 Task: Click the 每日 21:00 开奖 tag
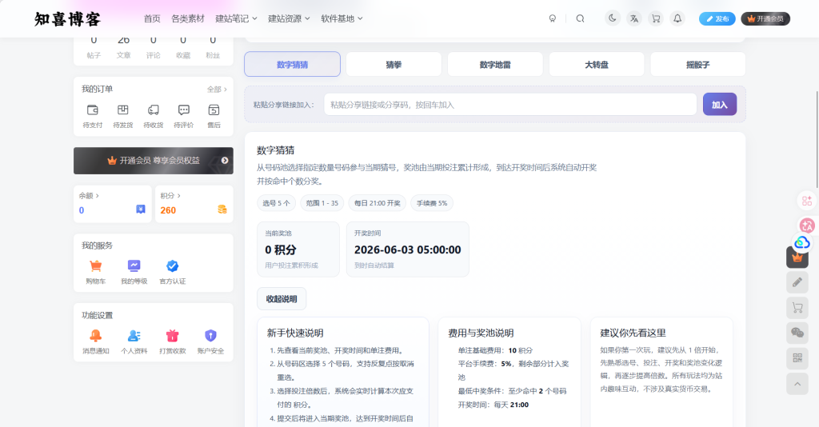tap(378, 203)
